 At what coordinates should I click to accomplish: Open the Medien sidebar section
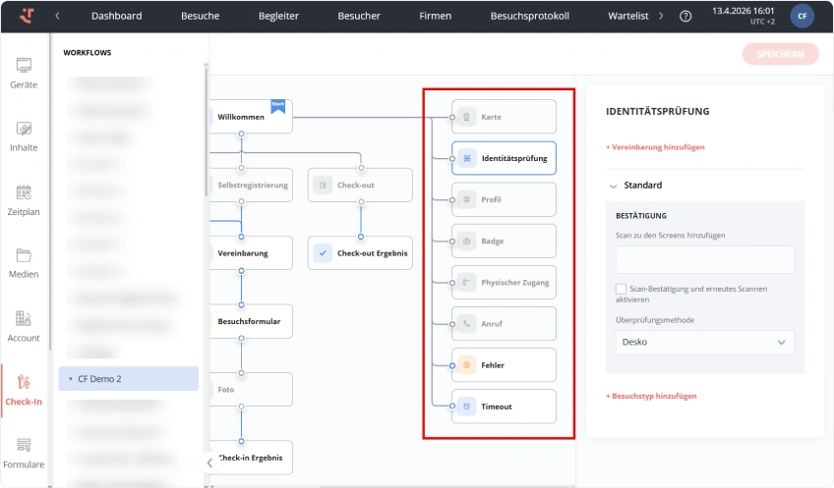pos(24,263)
